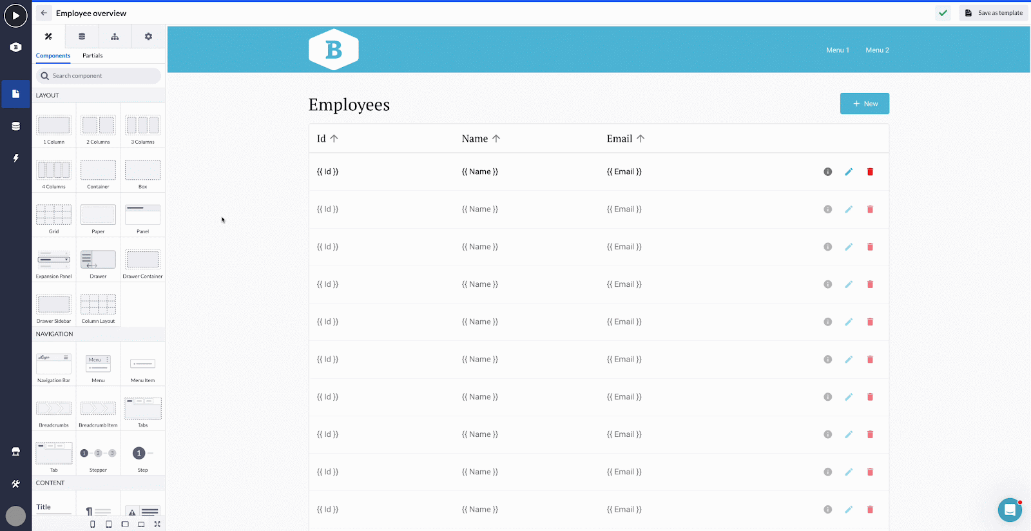Open Menu 1 in the page header
Screen dimensions: 1031x531
[x=838, y=50]
